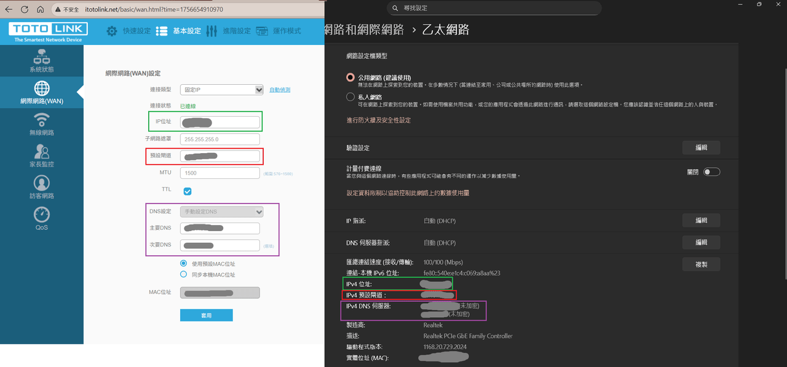Click the browser reload icon

25,10
